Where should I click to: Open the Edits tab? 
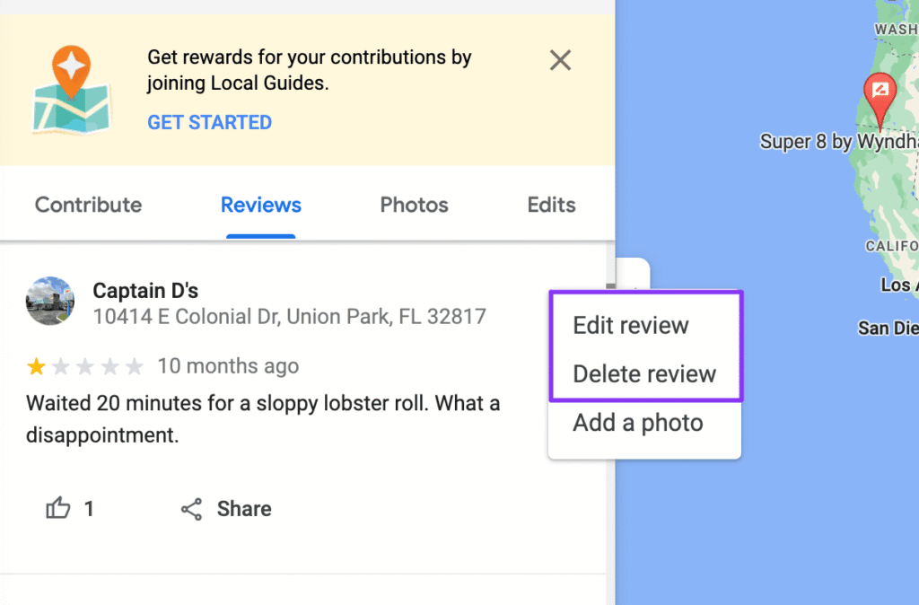(x=550, y=205)
